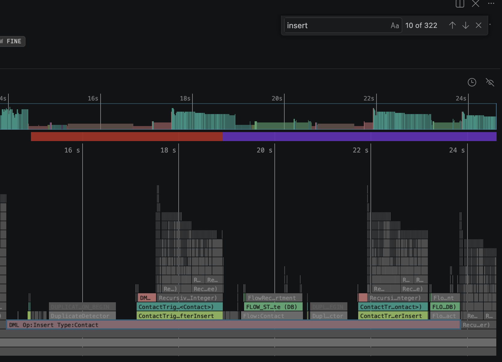This screenshot has height=362, width=502.
Task: Click the split editor icon
Action: tap(460, 4)
